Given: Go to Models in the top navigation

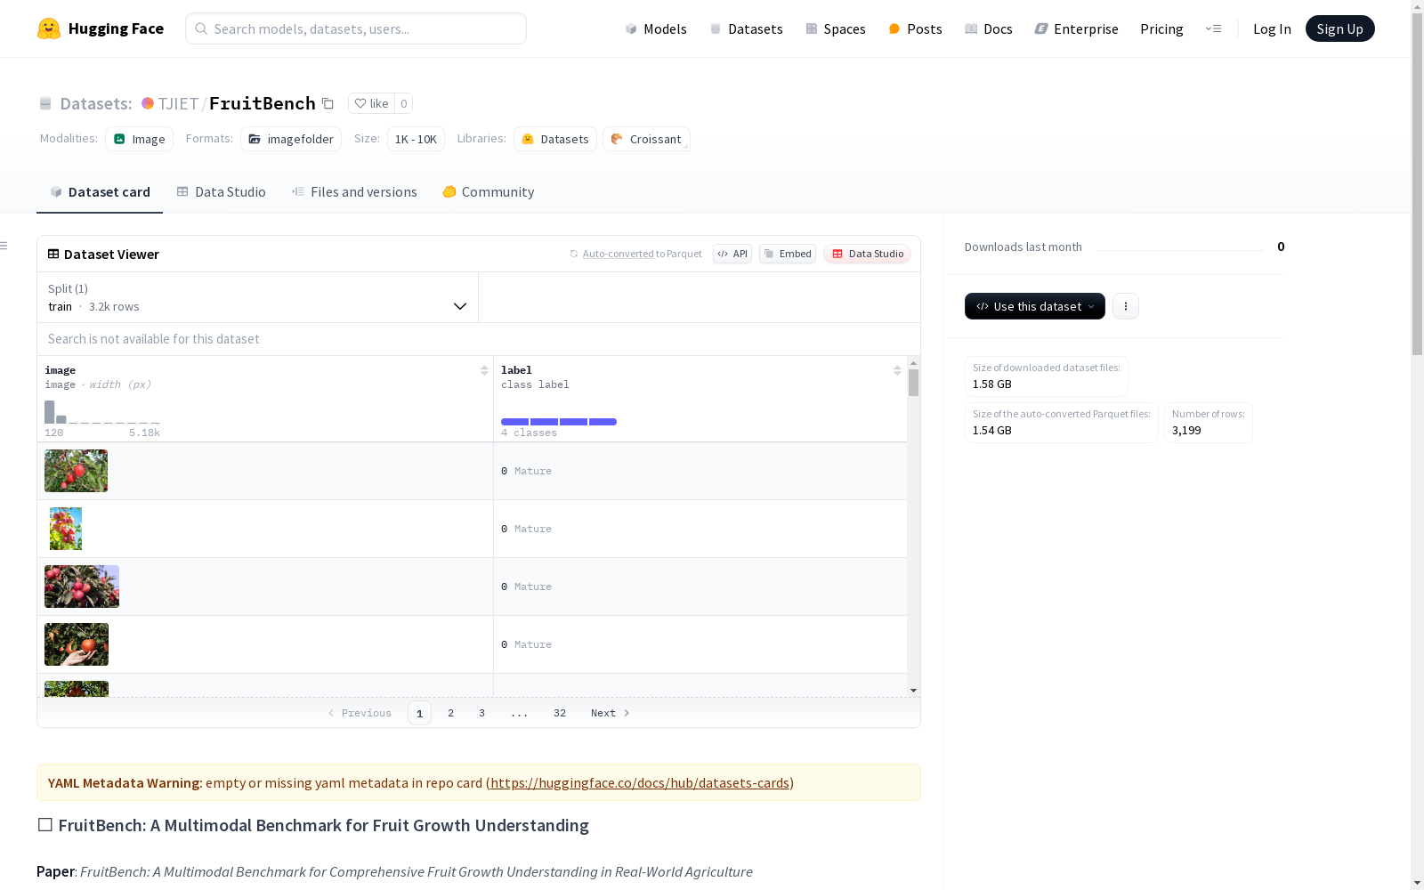Looking at the screenshot, I should tap(656, 28).
